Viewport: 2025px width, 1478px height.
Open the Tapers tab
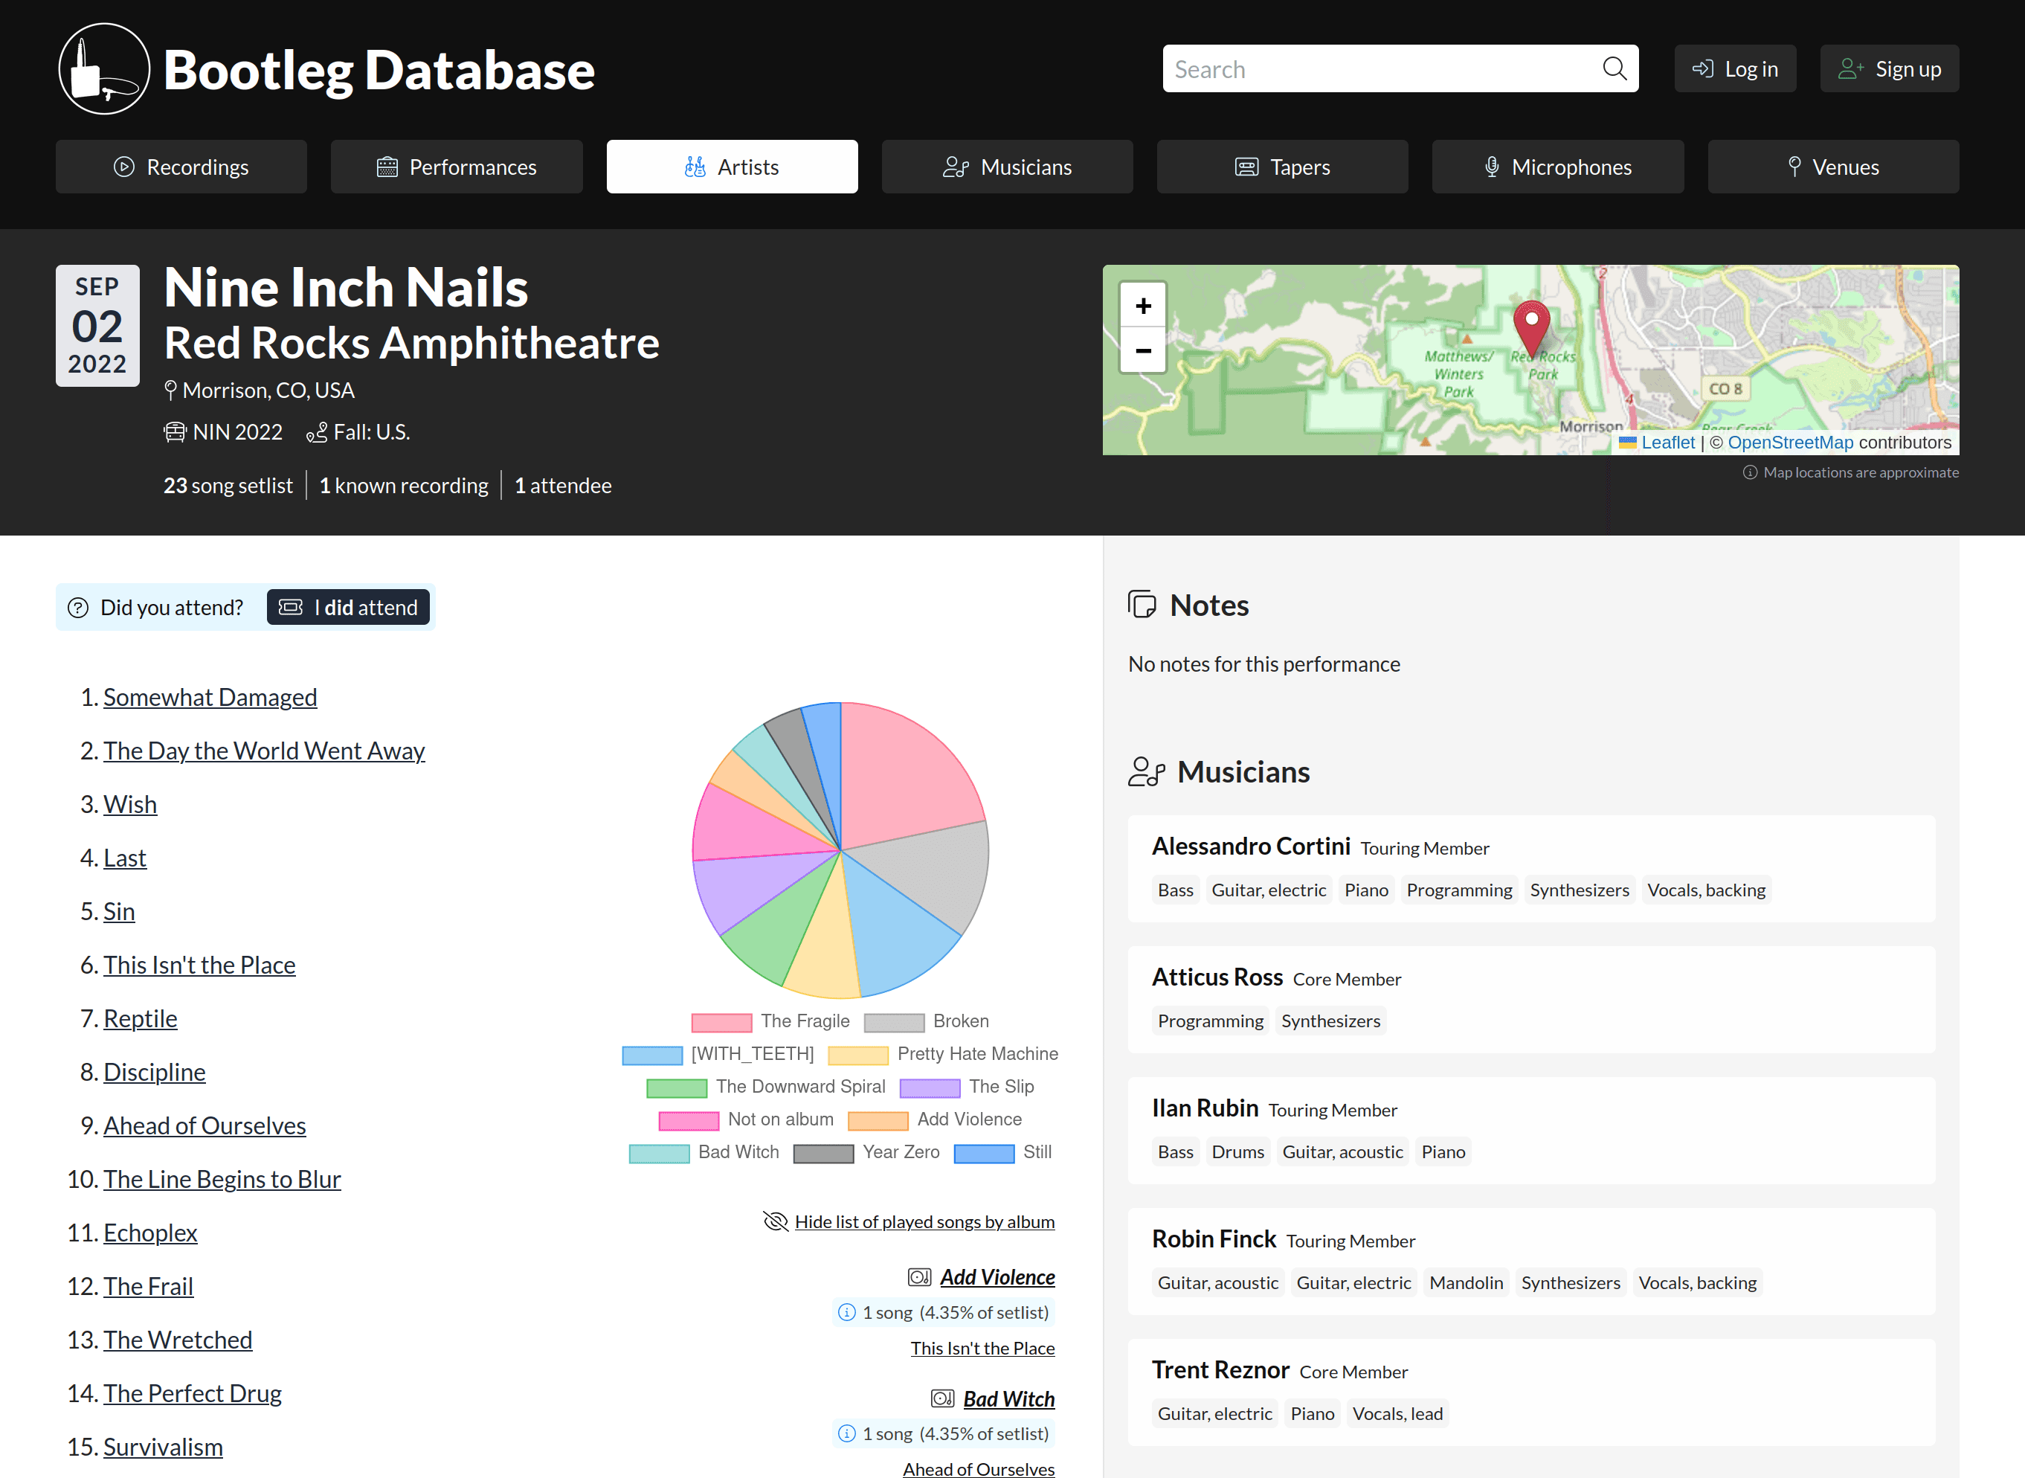(x=1283, y=167)
